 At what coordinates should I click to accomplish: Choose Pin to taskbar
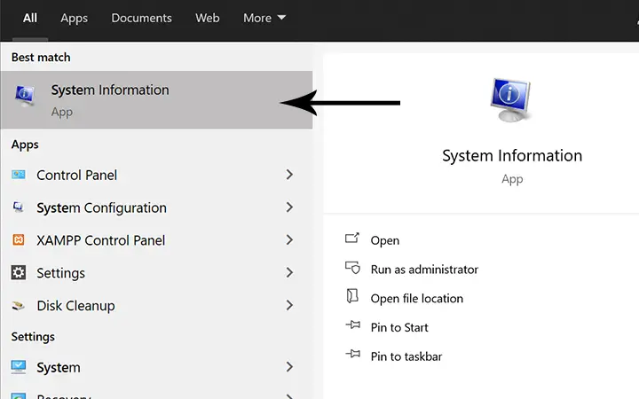click(406, 356)
